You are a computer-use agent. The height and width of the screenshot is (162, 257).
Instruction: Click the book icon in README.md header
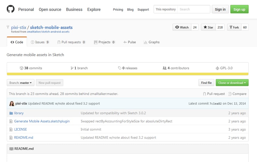coord(11,149)
